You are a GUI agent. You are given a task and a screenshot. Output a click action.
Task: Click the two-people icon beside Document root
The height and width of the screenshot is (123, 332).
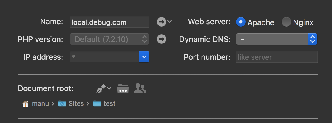pos(140,88)
